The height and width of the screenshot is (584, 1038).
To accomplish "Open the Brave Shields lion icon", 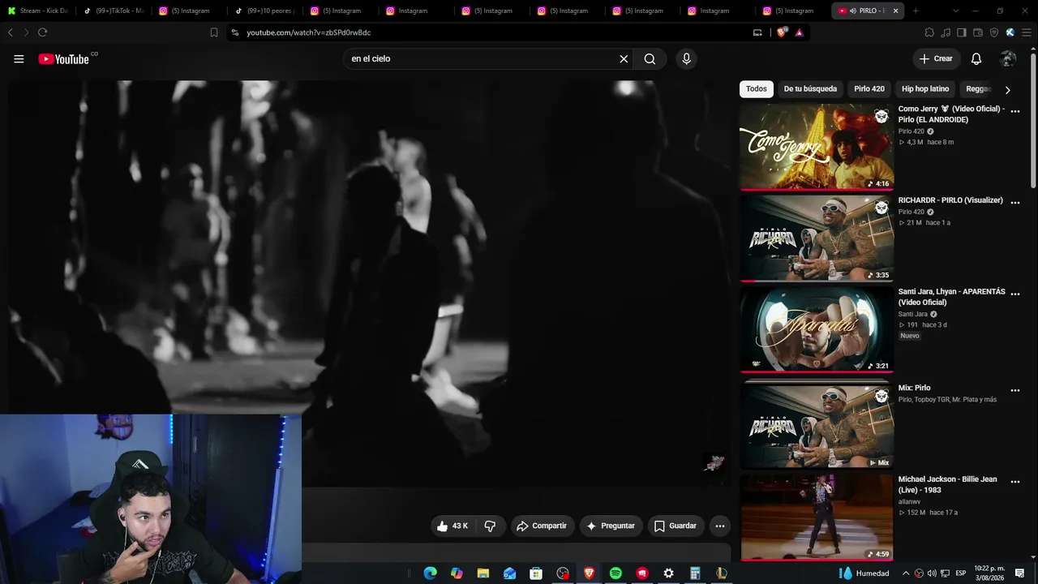I will (x=782, y=32).
